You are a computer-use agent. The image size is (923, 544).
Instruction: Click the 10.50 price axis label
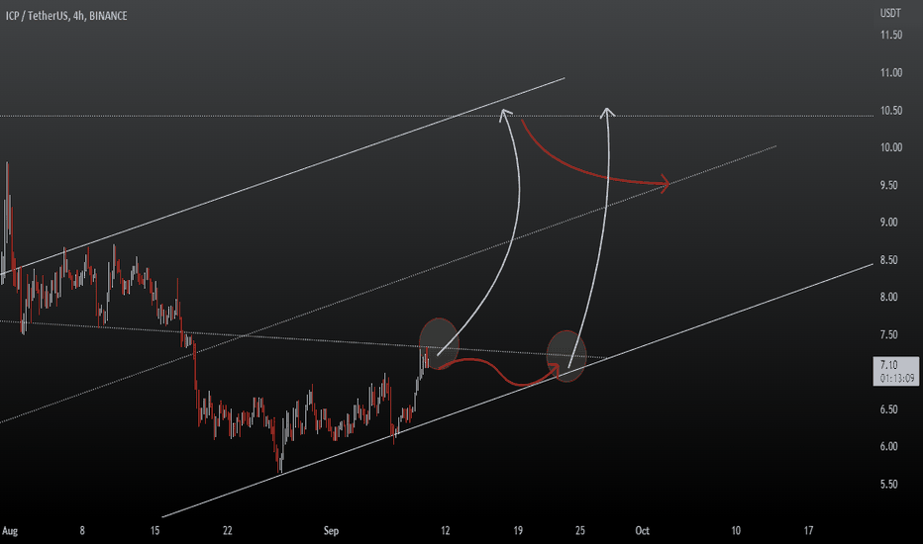890,111
